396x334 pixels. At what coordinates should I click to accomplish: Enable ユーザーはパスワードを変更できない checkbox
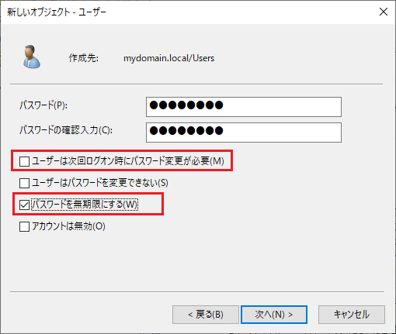click(24, 183)
